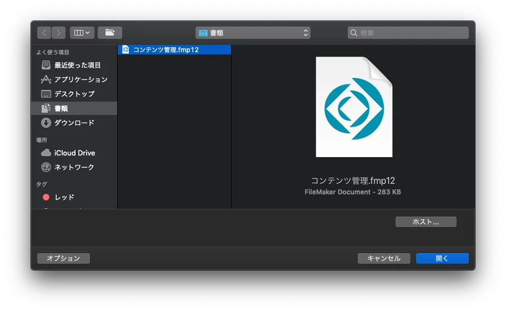Viewport: 506px width, 311px height.
Task: Cancel the dialog with キャンセル
Action: 384,258
